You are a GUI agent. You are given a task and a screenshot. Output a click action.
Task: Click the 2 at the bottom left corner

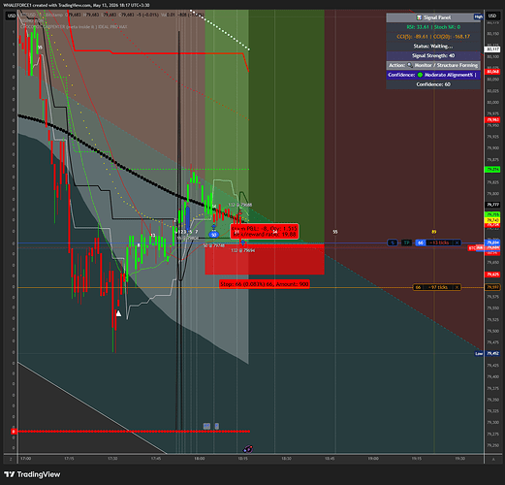(x=11, y=459)
